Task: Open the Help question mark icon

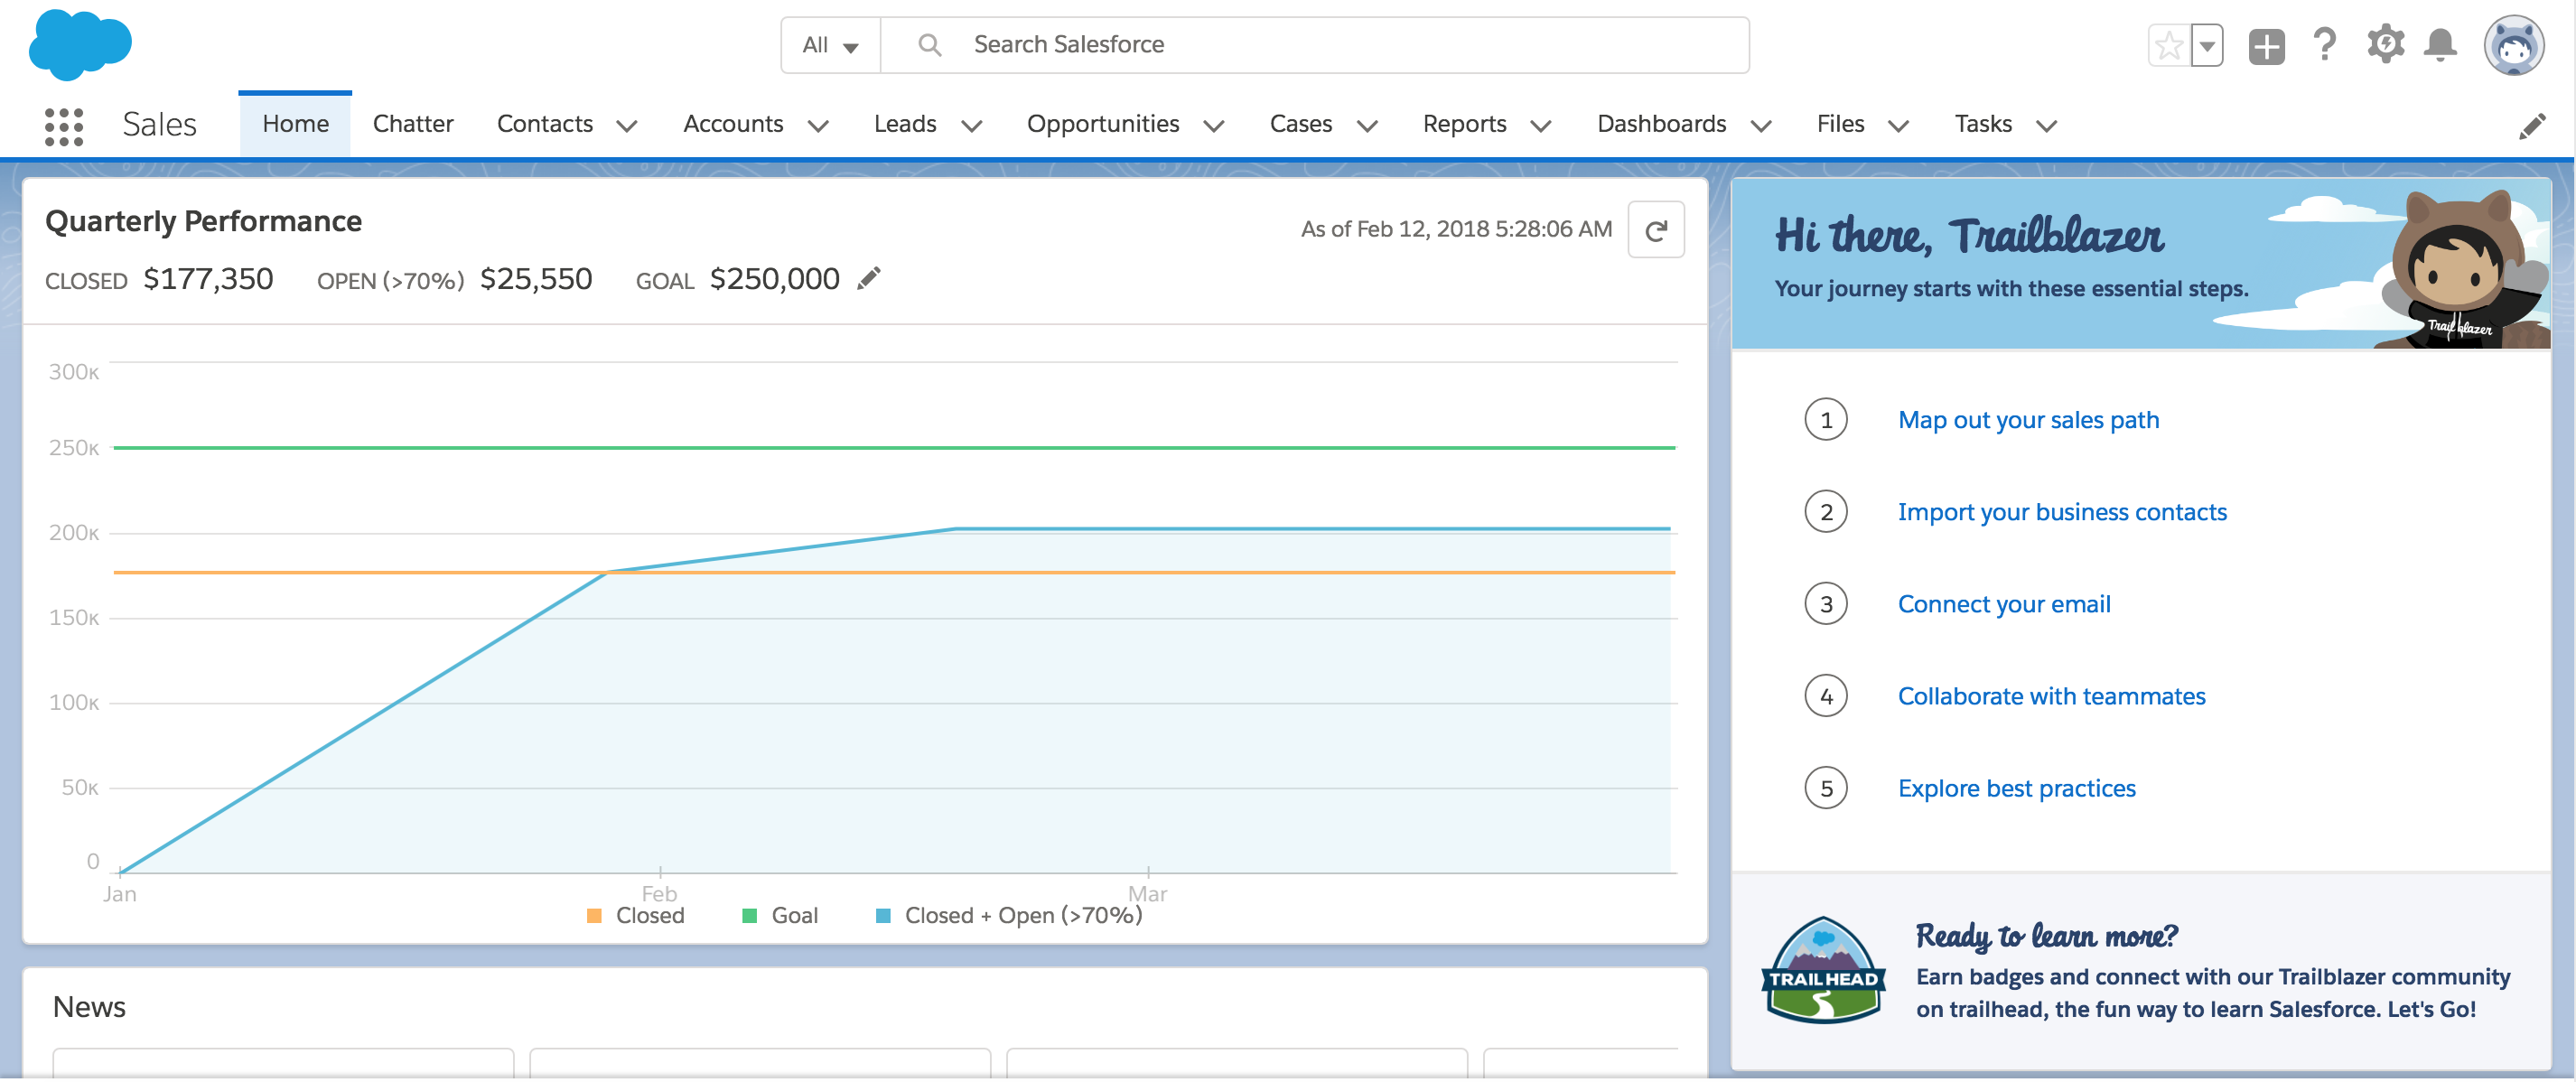Action: 2325,45
